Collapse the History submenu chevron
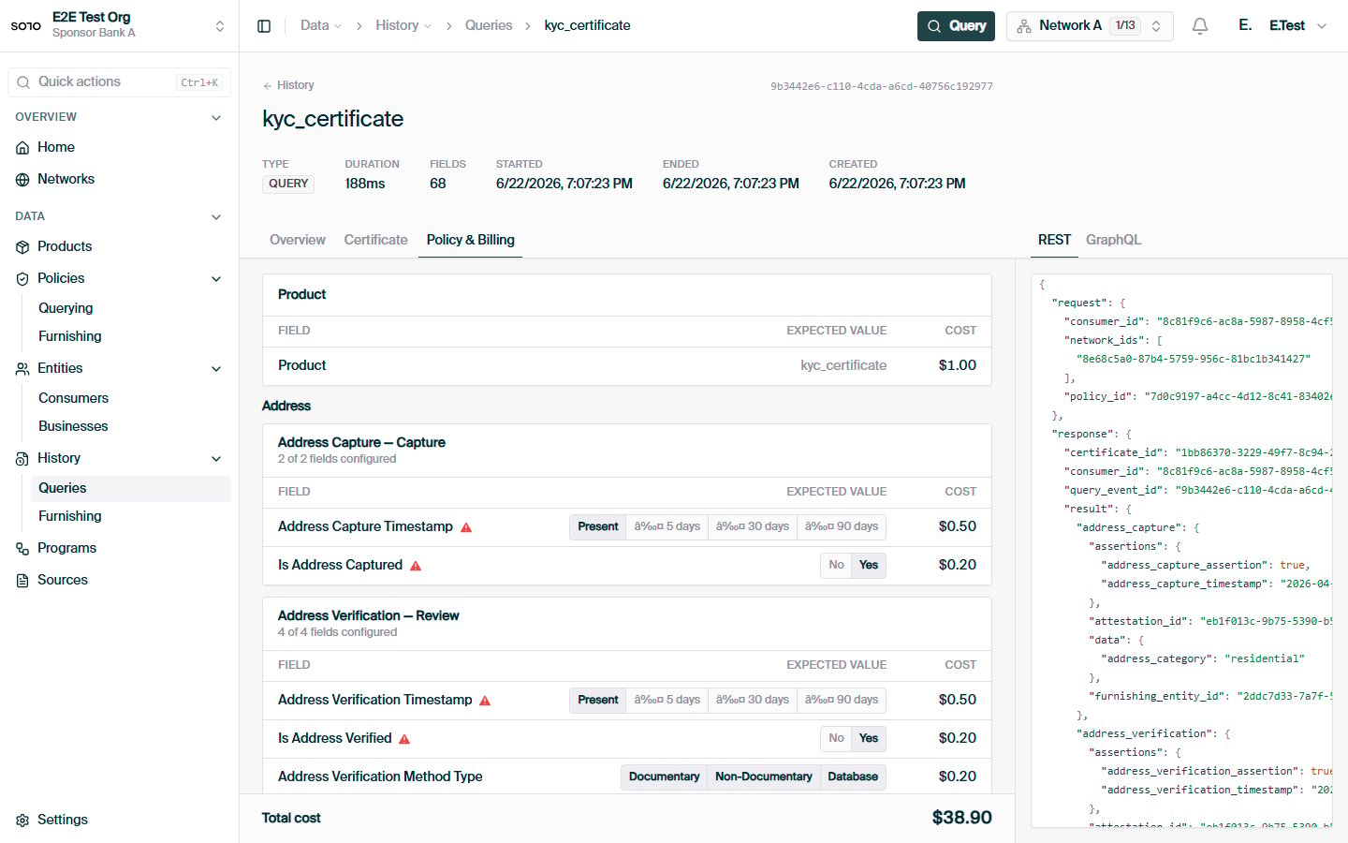 coord(216,459)
